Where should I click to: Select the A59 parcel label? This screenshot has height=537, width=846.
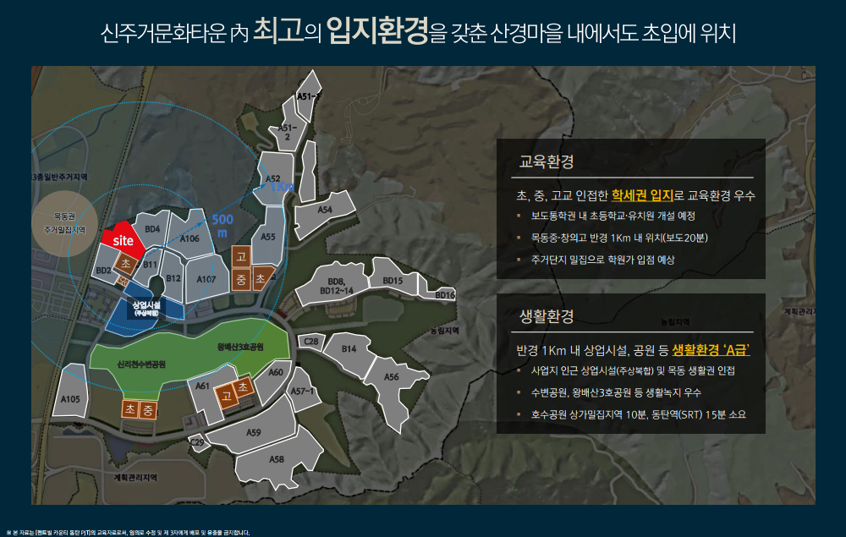tap(254, 432)
